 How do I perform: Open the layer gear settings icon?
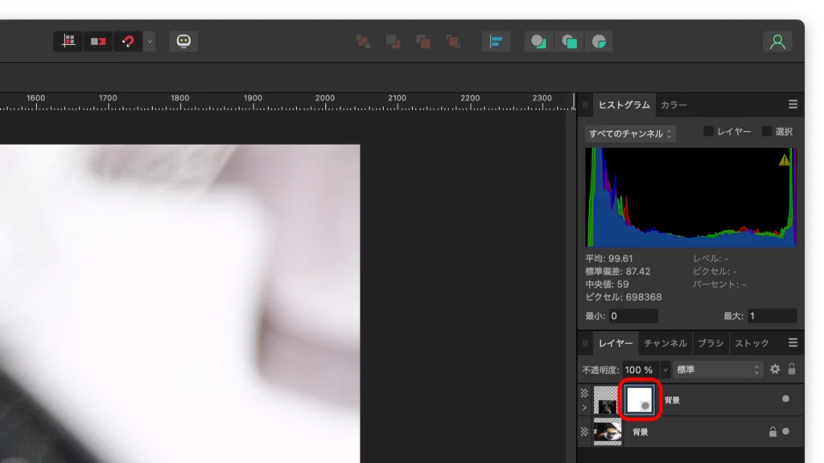[x=775, y=370]
